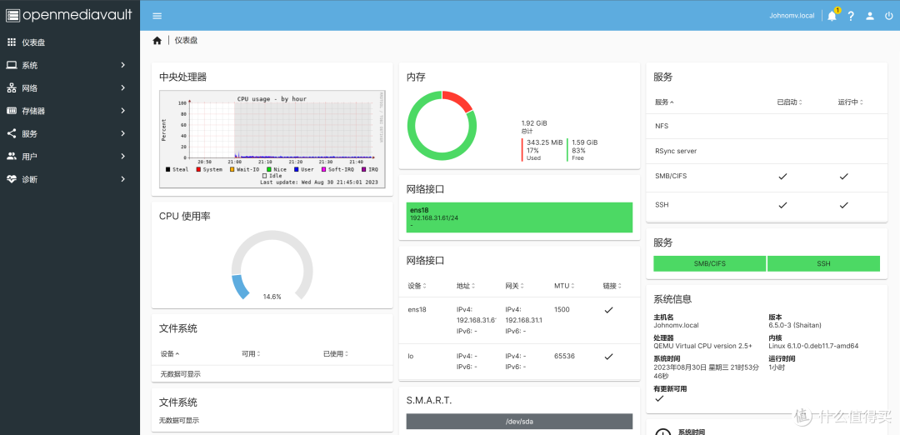900x435 pixels.
Task: Open the user account icon
Action: point(870,16)
